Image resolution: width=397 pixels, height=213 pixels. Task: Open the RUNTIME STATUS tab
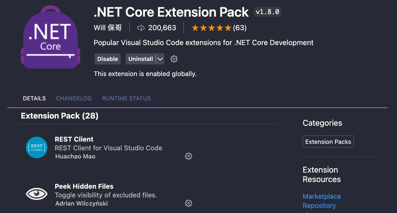coord(126,98)
